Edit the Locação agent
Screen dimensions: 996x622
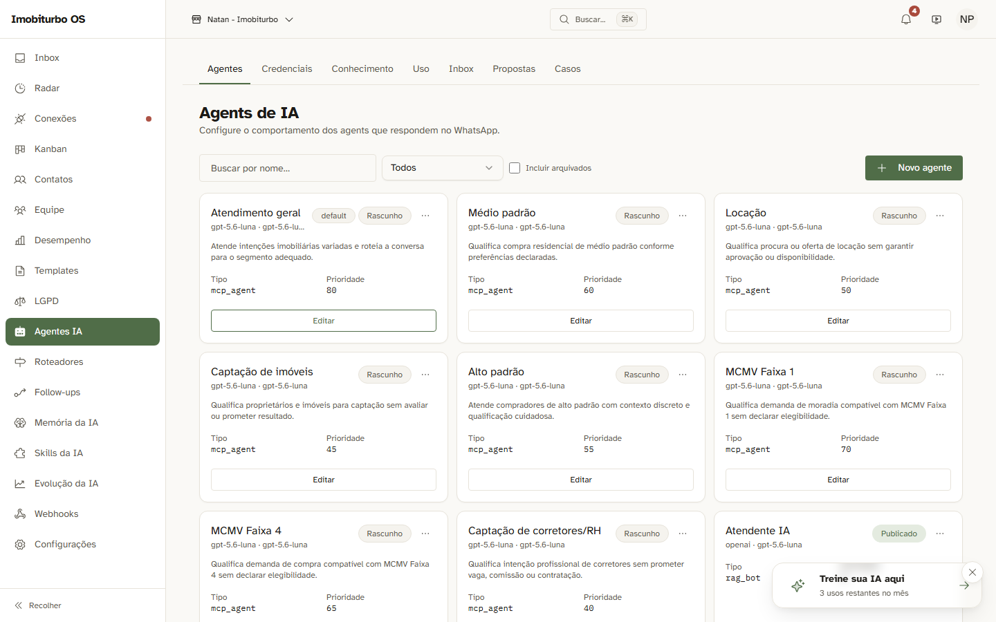coord(838,321)
